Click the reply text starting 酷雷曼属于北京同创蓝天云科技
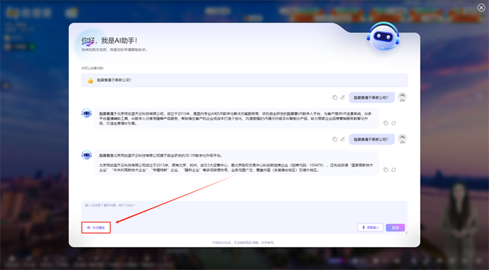This screenshot has height=270, width=489. click(235, 119)
